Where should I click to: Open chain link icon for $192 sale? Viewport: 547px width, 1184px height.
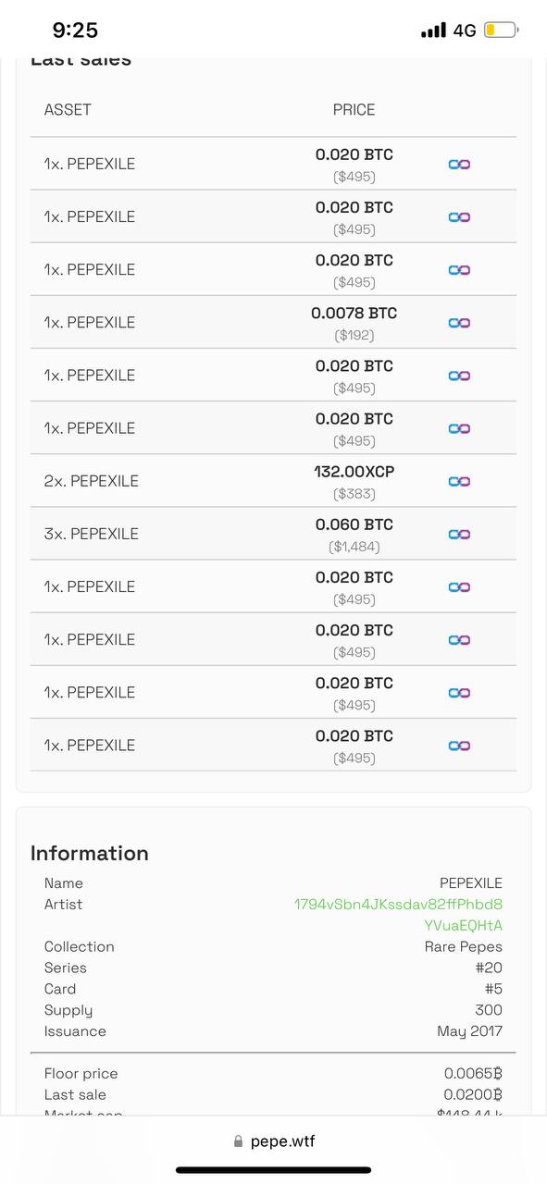tap(459, 323)
